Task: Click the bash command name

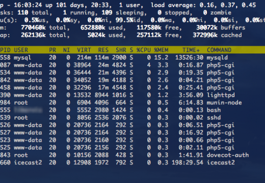Action: (x=214, y=110)
